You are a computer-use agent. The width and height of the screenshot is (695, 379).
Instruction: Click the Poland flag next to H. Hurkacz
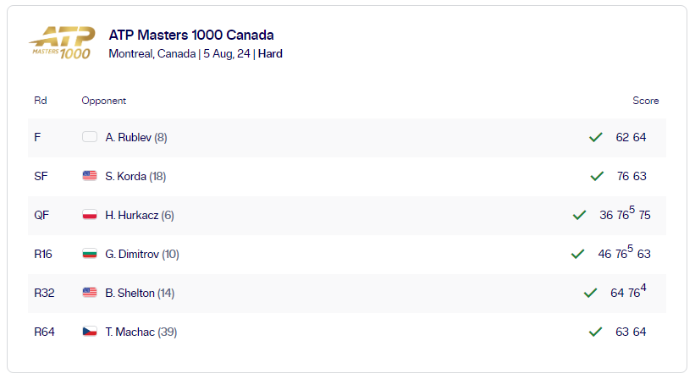click(90, 215)
